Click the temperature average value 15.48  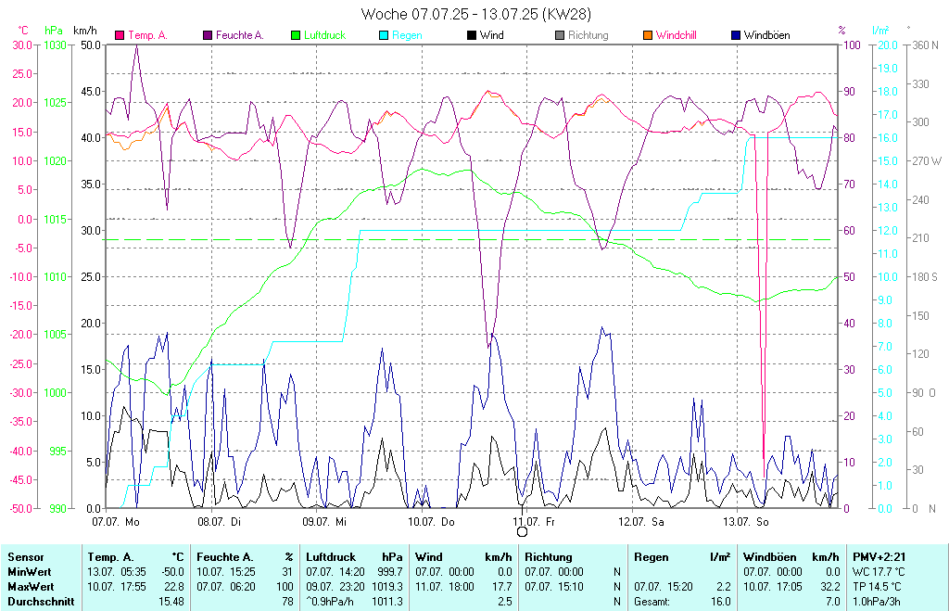[171, 602]
